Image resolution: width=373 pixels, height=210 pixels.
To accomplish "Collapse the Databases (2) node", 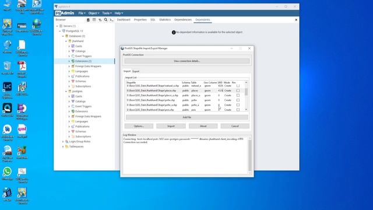I will coord(63,36).
